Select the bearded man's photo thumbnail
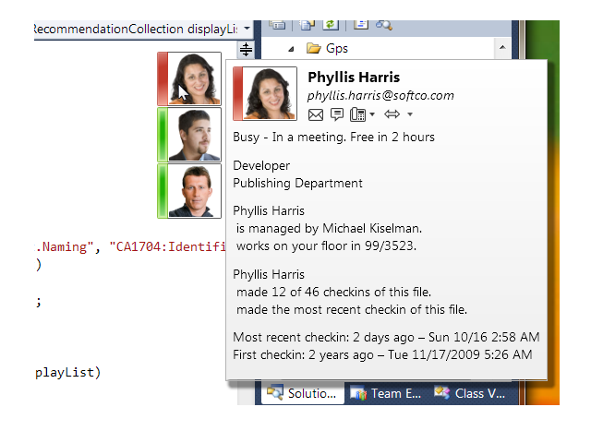The height and width of the screenshot is (443, 591). coord(194,135)
